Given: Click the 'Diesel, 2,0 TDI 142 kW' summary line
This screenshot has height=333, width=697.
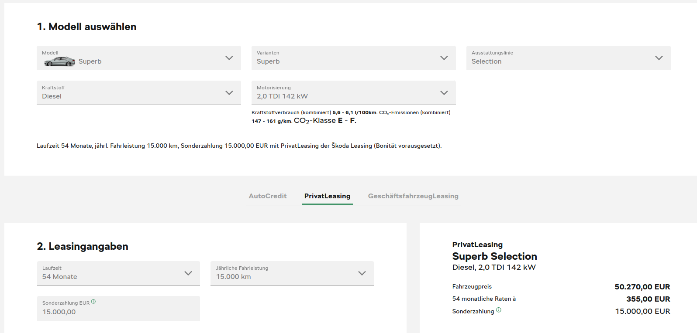Looking at the screenshot, I should coord(494,267).
